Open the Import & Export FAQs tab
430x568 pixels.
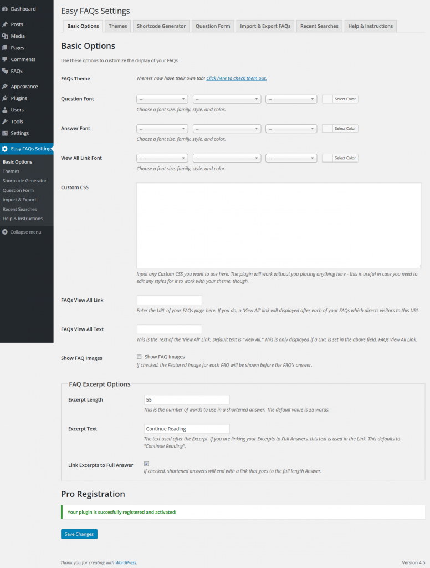click(265, 26)
